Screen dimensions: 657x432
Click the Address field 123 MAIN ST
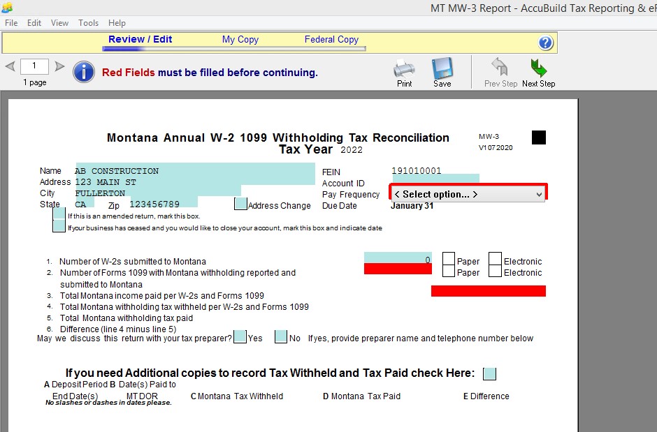(195, 180)
